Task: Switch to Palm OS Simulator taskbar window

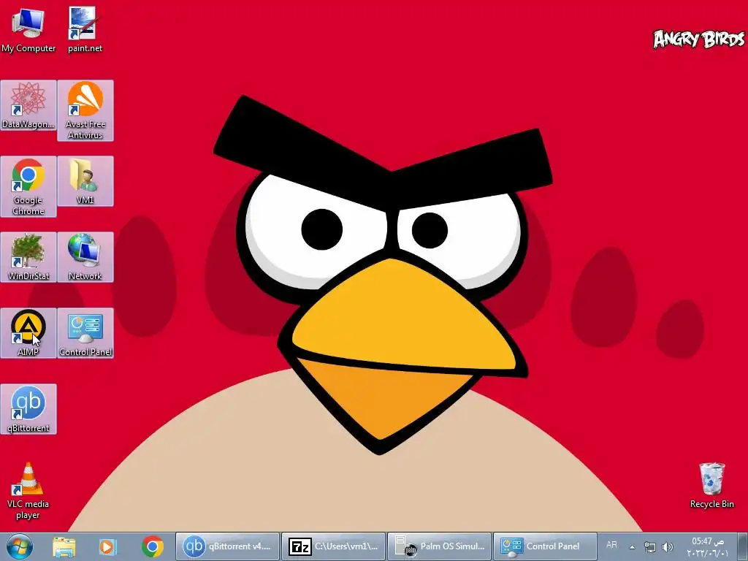Action: coord(439,546)
